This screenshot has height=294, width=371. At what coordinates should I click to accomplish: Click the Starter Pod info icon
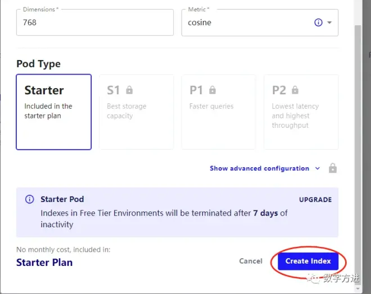point(30,199)
